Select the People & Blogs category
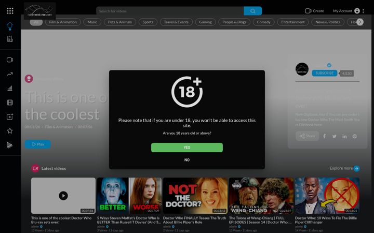The height and width of the screenshot is (233, 374). tap(234, 22)
